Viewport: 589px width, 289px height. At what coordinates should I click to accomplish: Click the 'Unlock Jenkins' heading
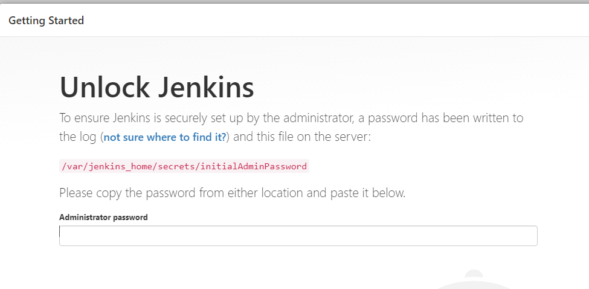pyautogui.click(x=156, y=88)
